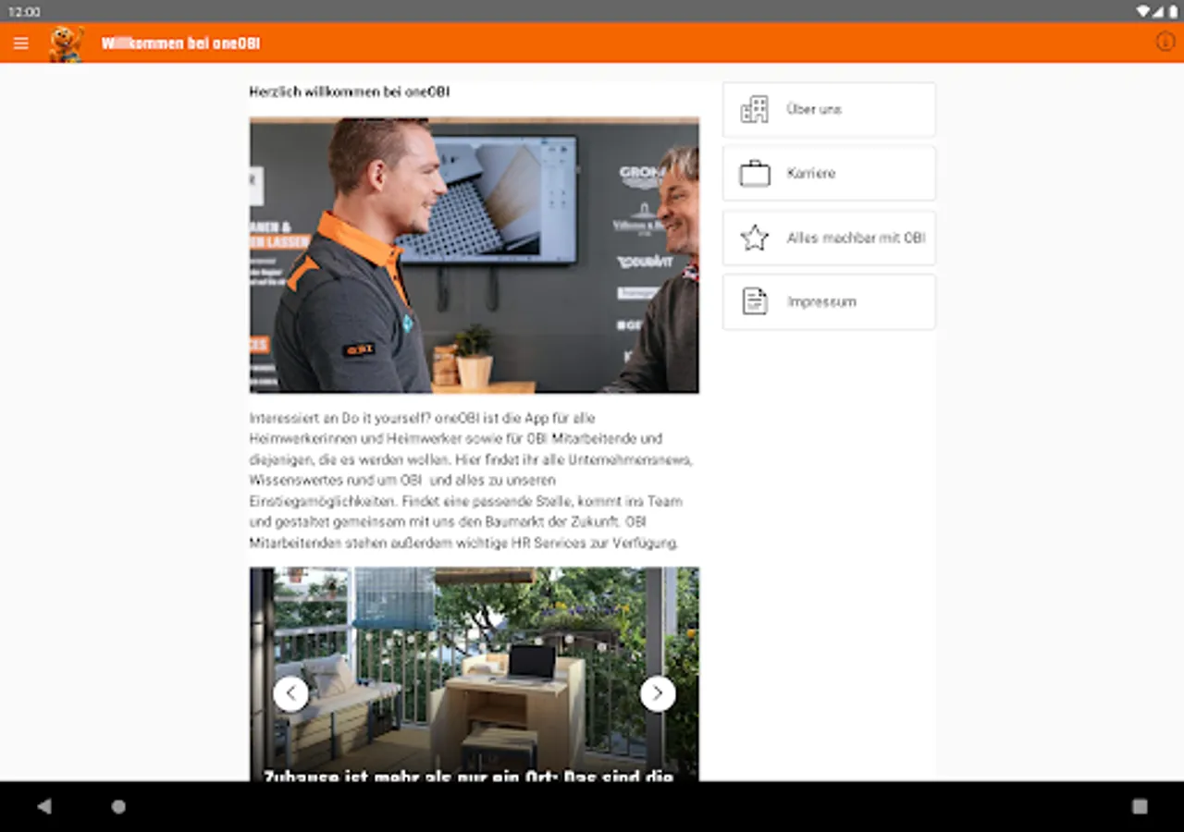Tap Android home navigation button

pos(118,806)
